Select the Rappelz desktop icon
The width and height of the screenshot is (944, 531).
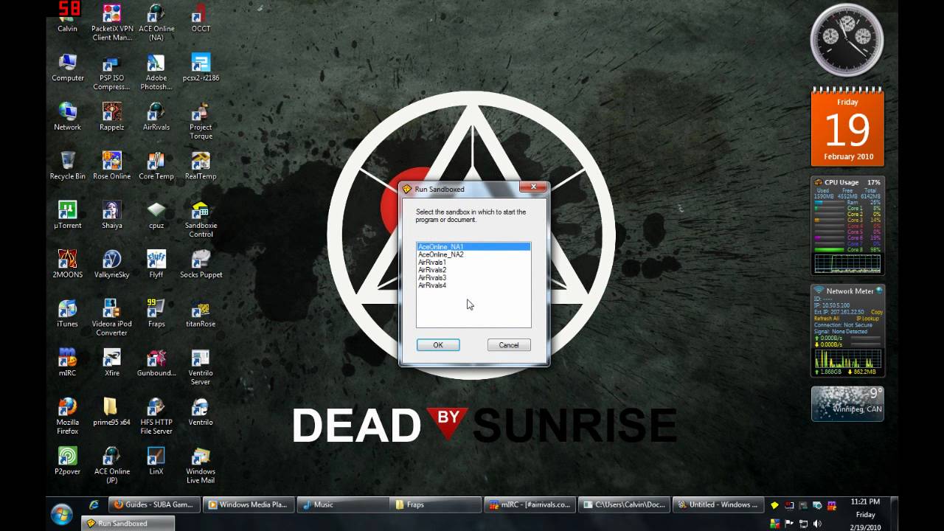point(112,117)
